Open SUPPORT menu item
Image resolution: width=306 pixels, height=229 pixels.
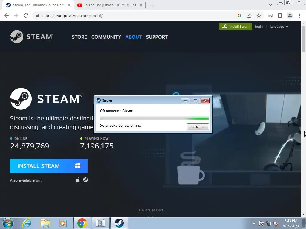pos(157,37)
